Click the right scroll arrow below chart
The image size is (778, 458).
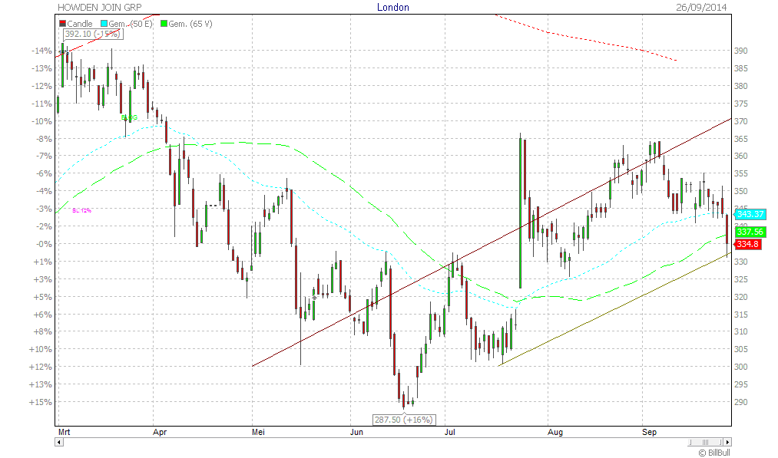click(727, 442)
